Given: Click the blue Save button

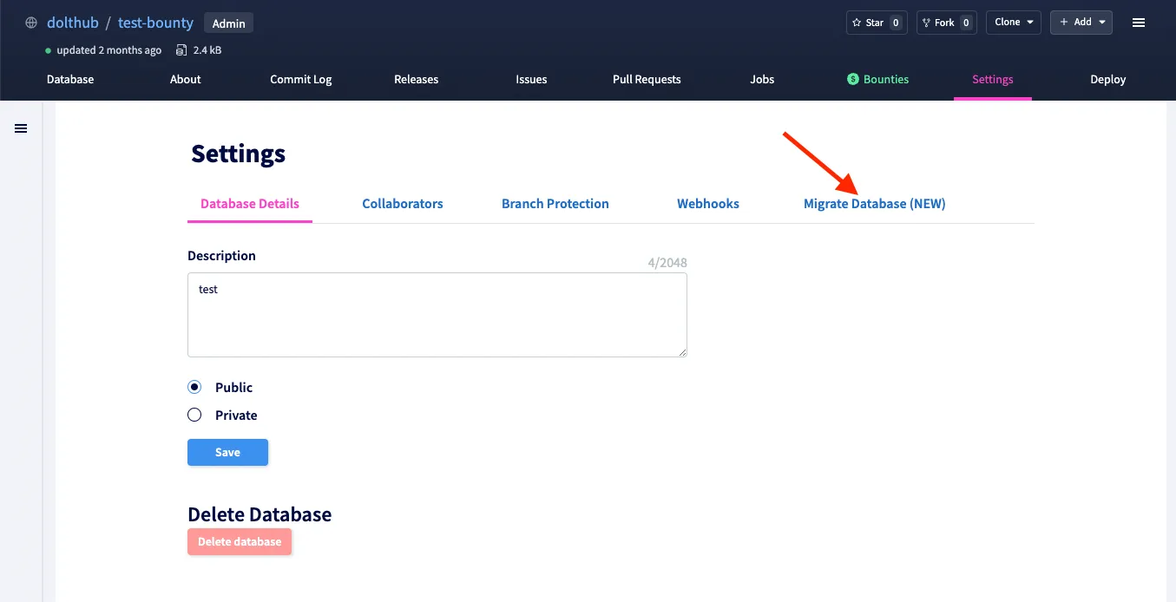Looking at the screenshot, I should 227,452.
